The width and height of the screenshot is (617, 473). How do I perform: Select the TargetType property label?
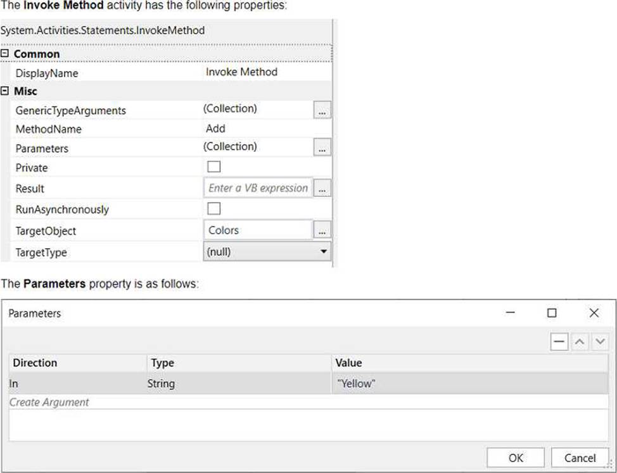coord(41,253)
